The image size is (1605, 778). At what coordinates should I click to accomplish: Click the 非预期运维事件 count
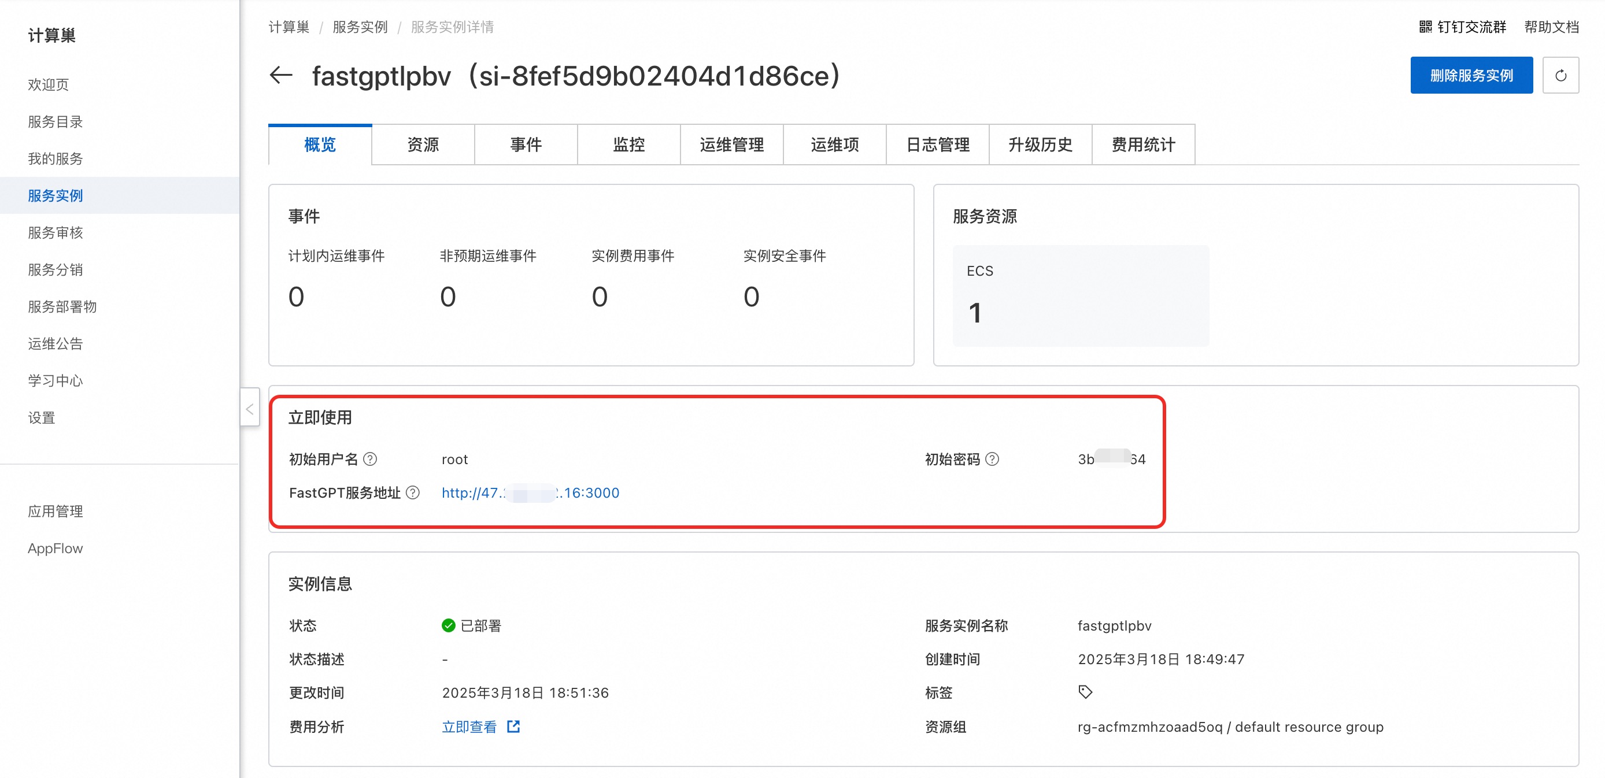click(x=448, y=297)
